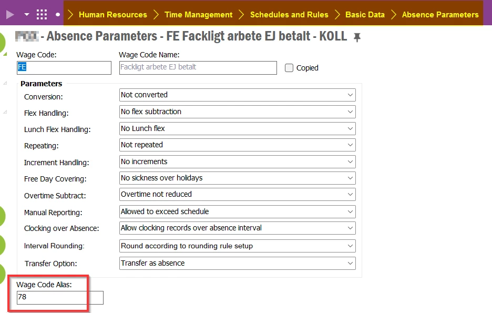Open the Transfer Option dropdown
Screen dimensions: 492x313
click(238, 263)
